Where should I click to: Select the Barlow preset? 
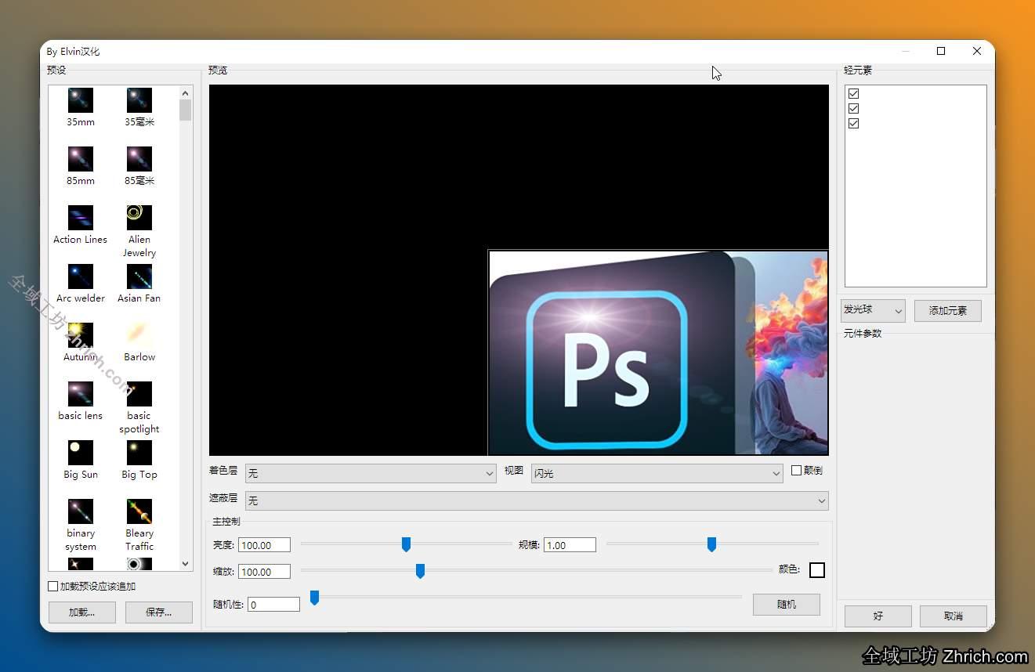[x=139, y=342]
